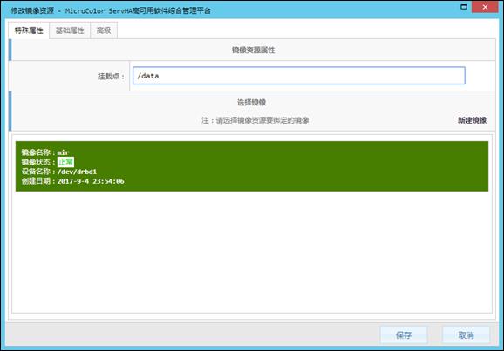504x351 pixels.
Task: Click the device name /dev/drbd1 text
Action: click(x=77, y=172)
